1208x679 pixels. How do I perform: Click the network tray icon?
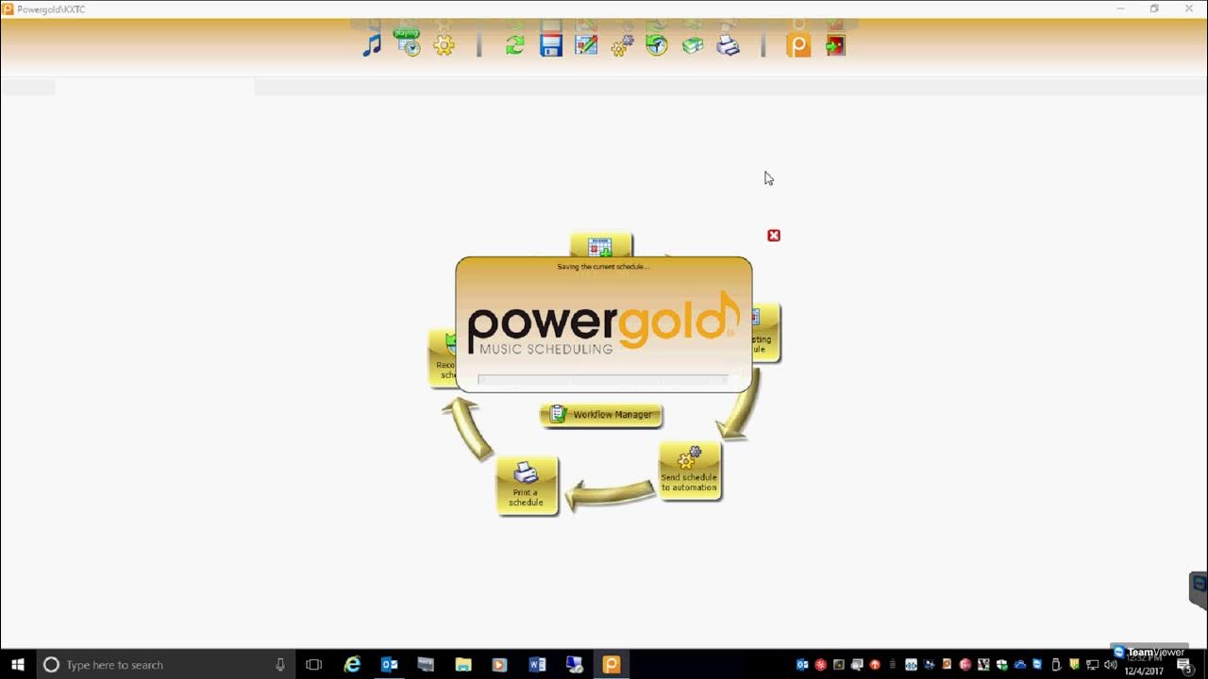point(1092,665)
